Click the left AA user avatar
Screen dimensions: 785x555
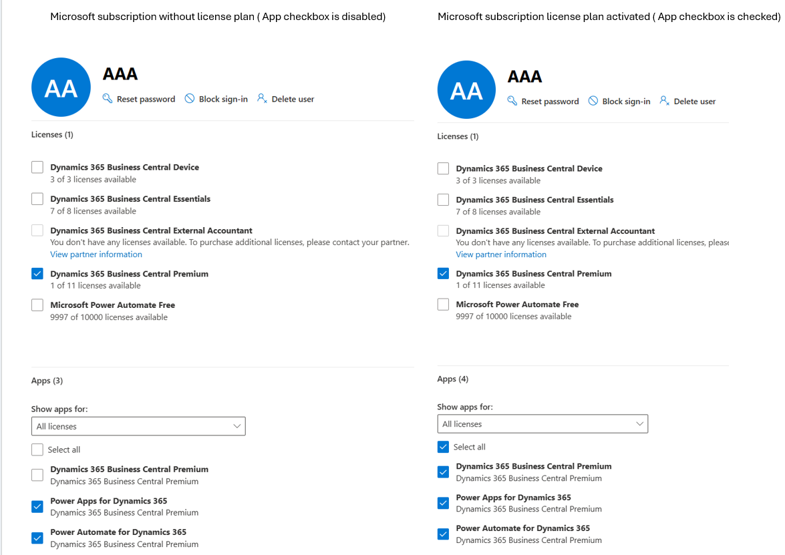pyautogui.click(x=61, y=87)
